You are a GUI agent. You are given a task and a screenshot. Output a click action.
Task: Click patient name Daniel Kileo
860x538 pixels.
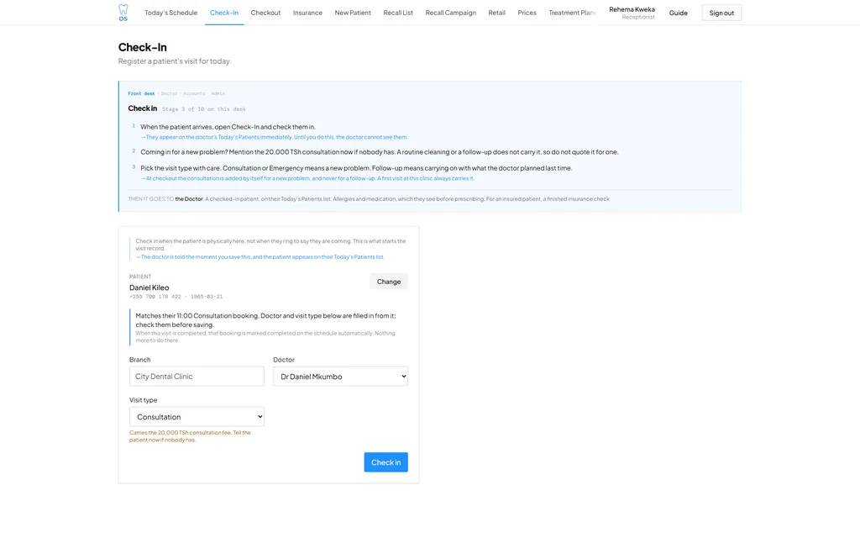coord(149,287)
